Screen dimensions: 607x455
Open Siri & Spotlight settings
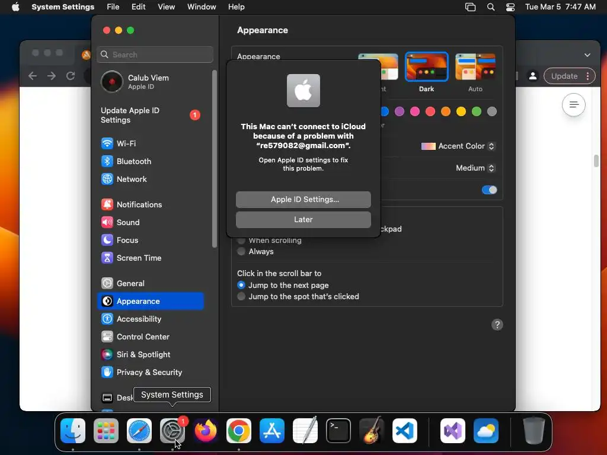(x=150, y=355)
